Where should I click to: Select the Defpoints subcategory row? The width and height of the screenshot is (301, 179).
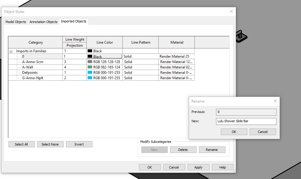click(x=35, y=73)
